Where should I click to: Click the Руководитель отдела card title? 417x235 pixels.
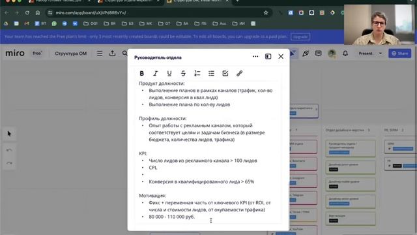[x=158, y=57]
